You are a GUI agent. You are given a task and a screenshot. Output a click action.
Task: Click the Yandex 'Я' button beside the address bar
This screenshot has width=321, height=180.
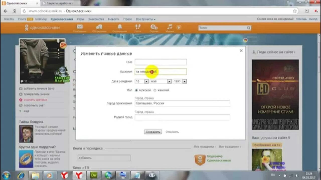click(14, 11)
